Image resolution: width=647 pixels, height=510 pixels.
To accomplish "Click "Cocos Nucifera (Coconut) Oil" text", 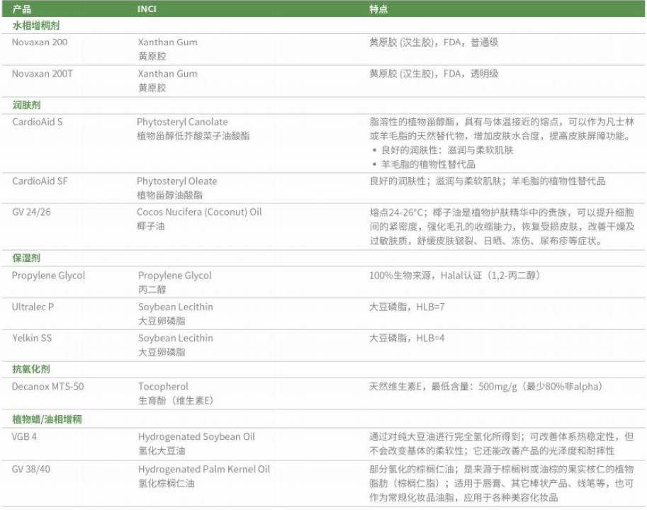I will 199,212.
